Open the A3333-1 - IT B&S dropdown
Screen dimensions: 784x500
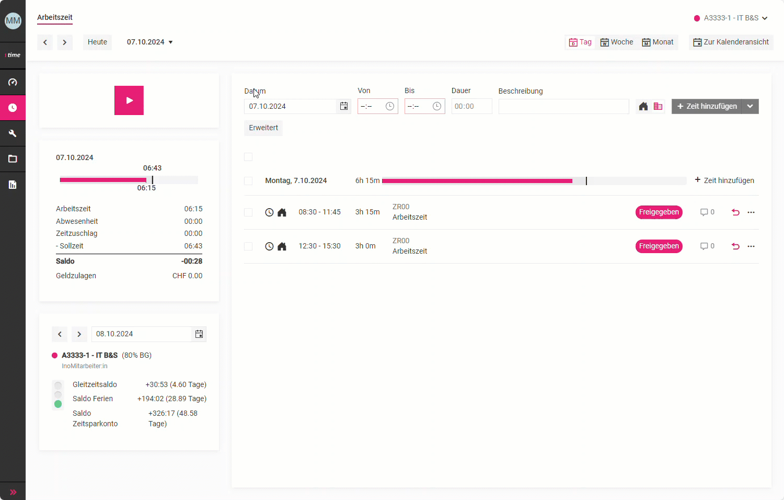click(x=731, y=18)
